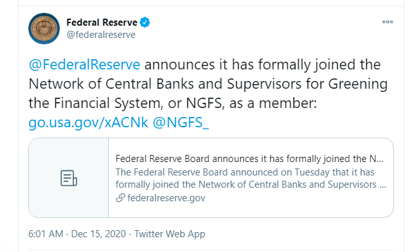408x252 pixels.
Task: Open the Federal Reserve profile avatar
Action: [44, 28]
